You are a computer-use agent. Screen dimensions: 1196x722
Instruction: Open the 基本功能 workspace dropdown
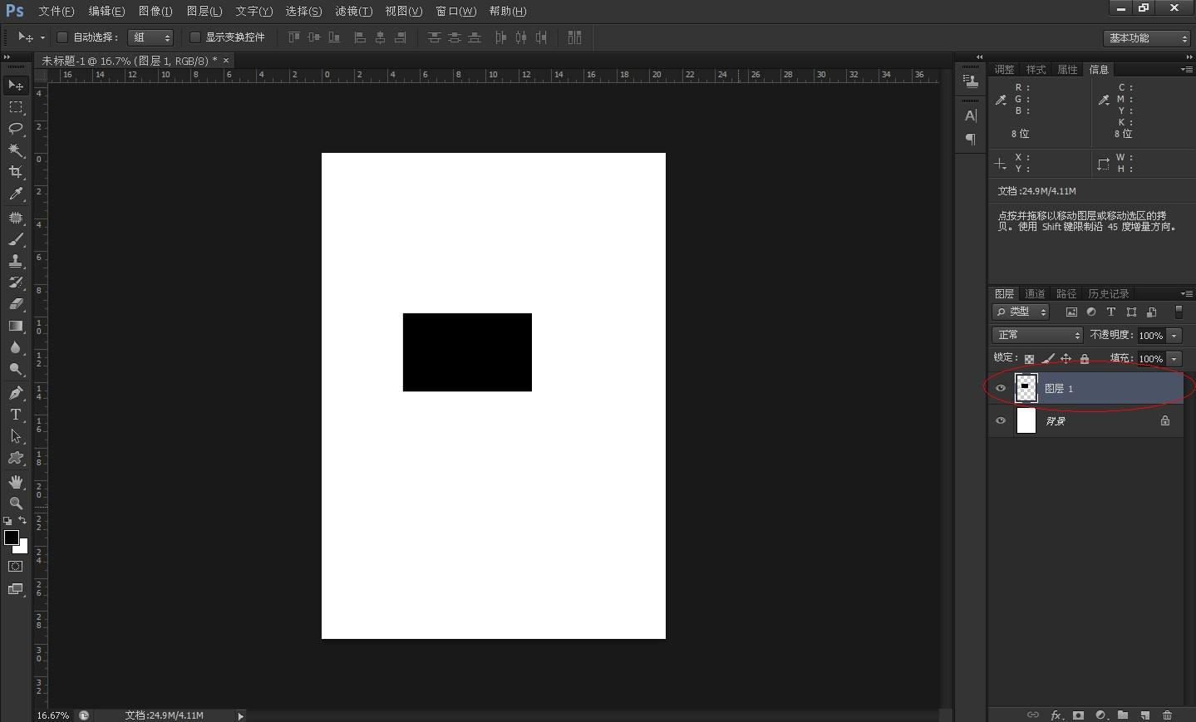pos(1148,38)
